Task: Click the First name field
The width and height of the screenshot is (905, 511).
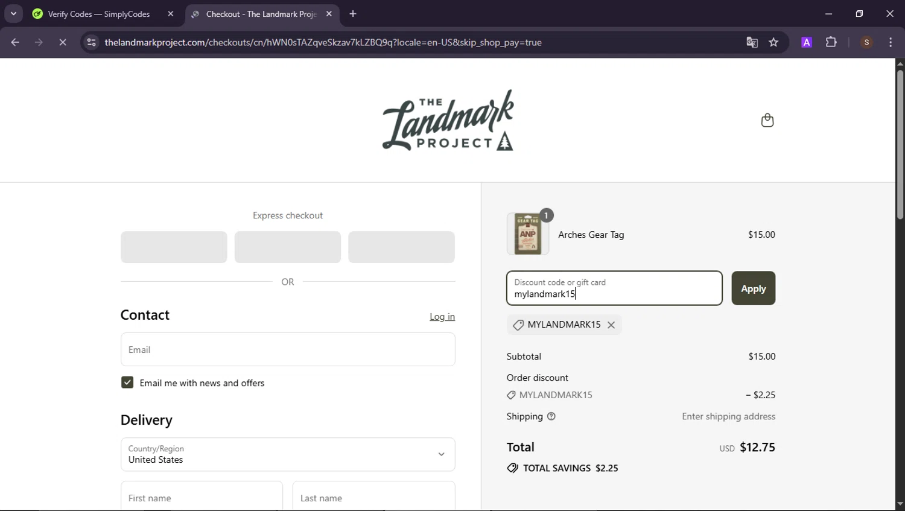Action: point(202,496)
